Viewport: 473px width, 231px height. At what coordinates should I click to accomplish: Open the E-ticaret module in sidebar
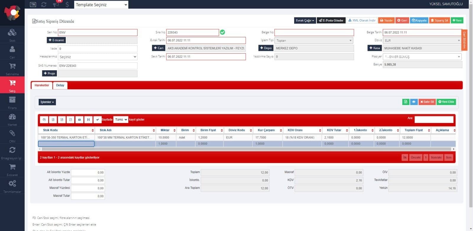pos(12,169)
